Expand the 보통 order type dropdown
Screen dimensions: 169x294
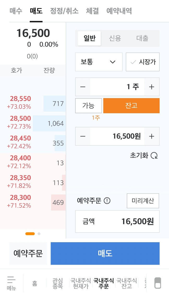pyautogui.click(x=99, y=62)
